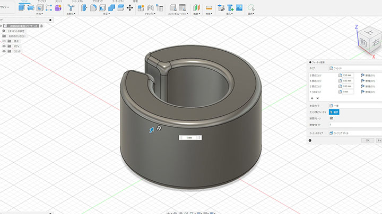This screenshot has width=382, height=214.
Task: Toggle the tangent chain checkbox
Action: click(x=331, y=118)
